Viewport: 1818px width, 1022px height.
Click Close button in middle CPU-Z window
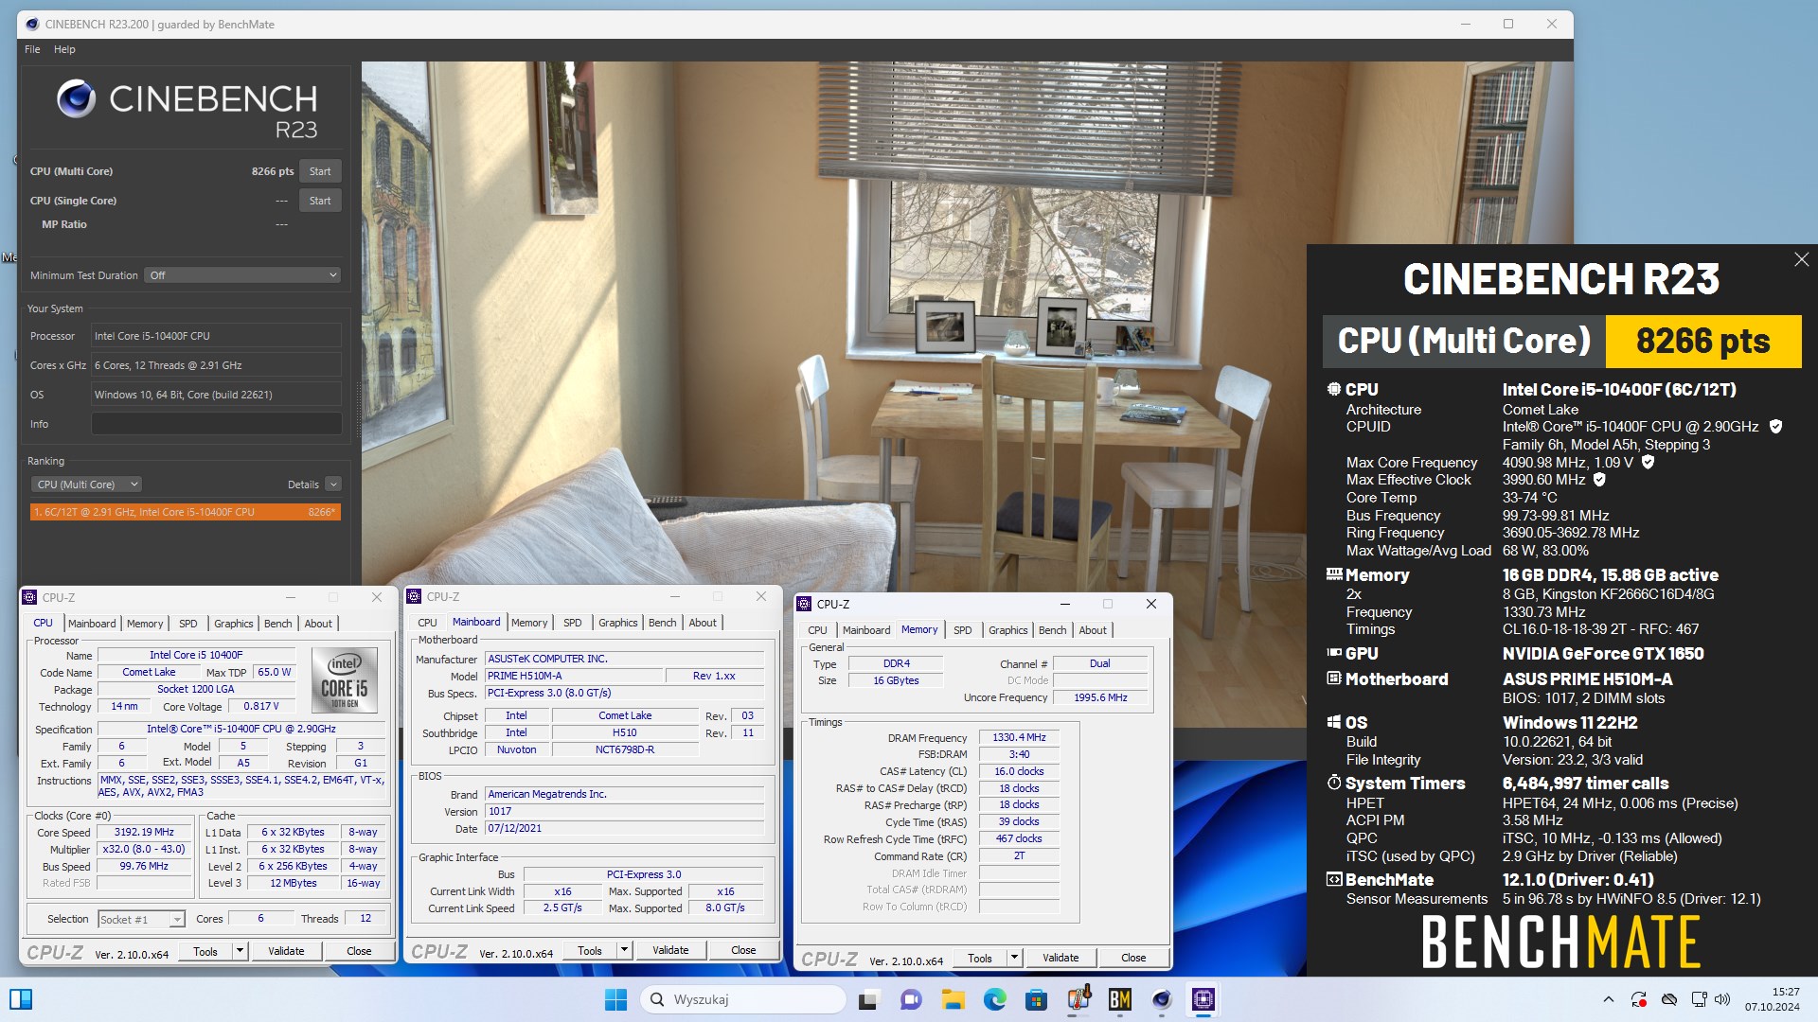[x=743, y=950]
